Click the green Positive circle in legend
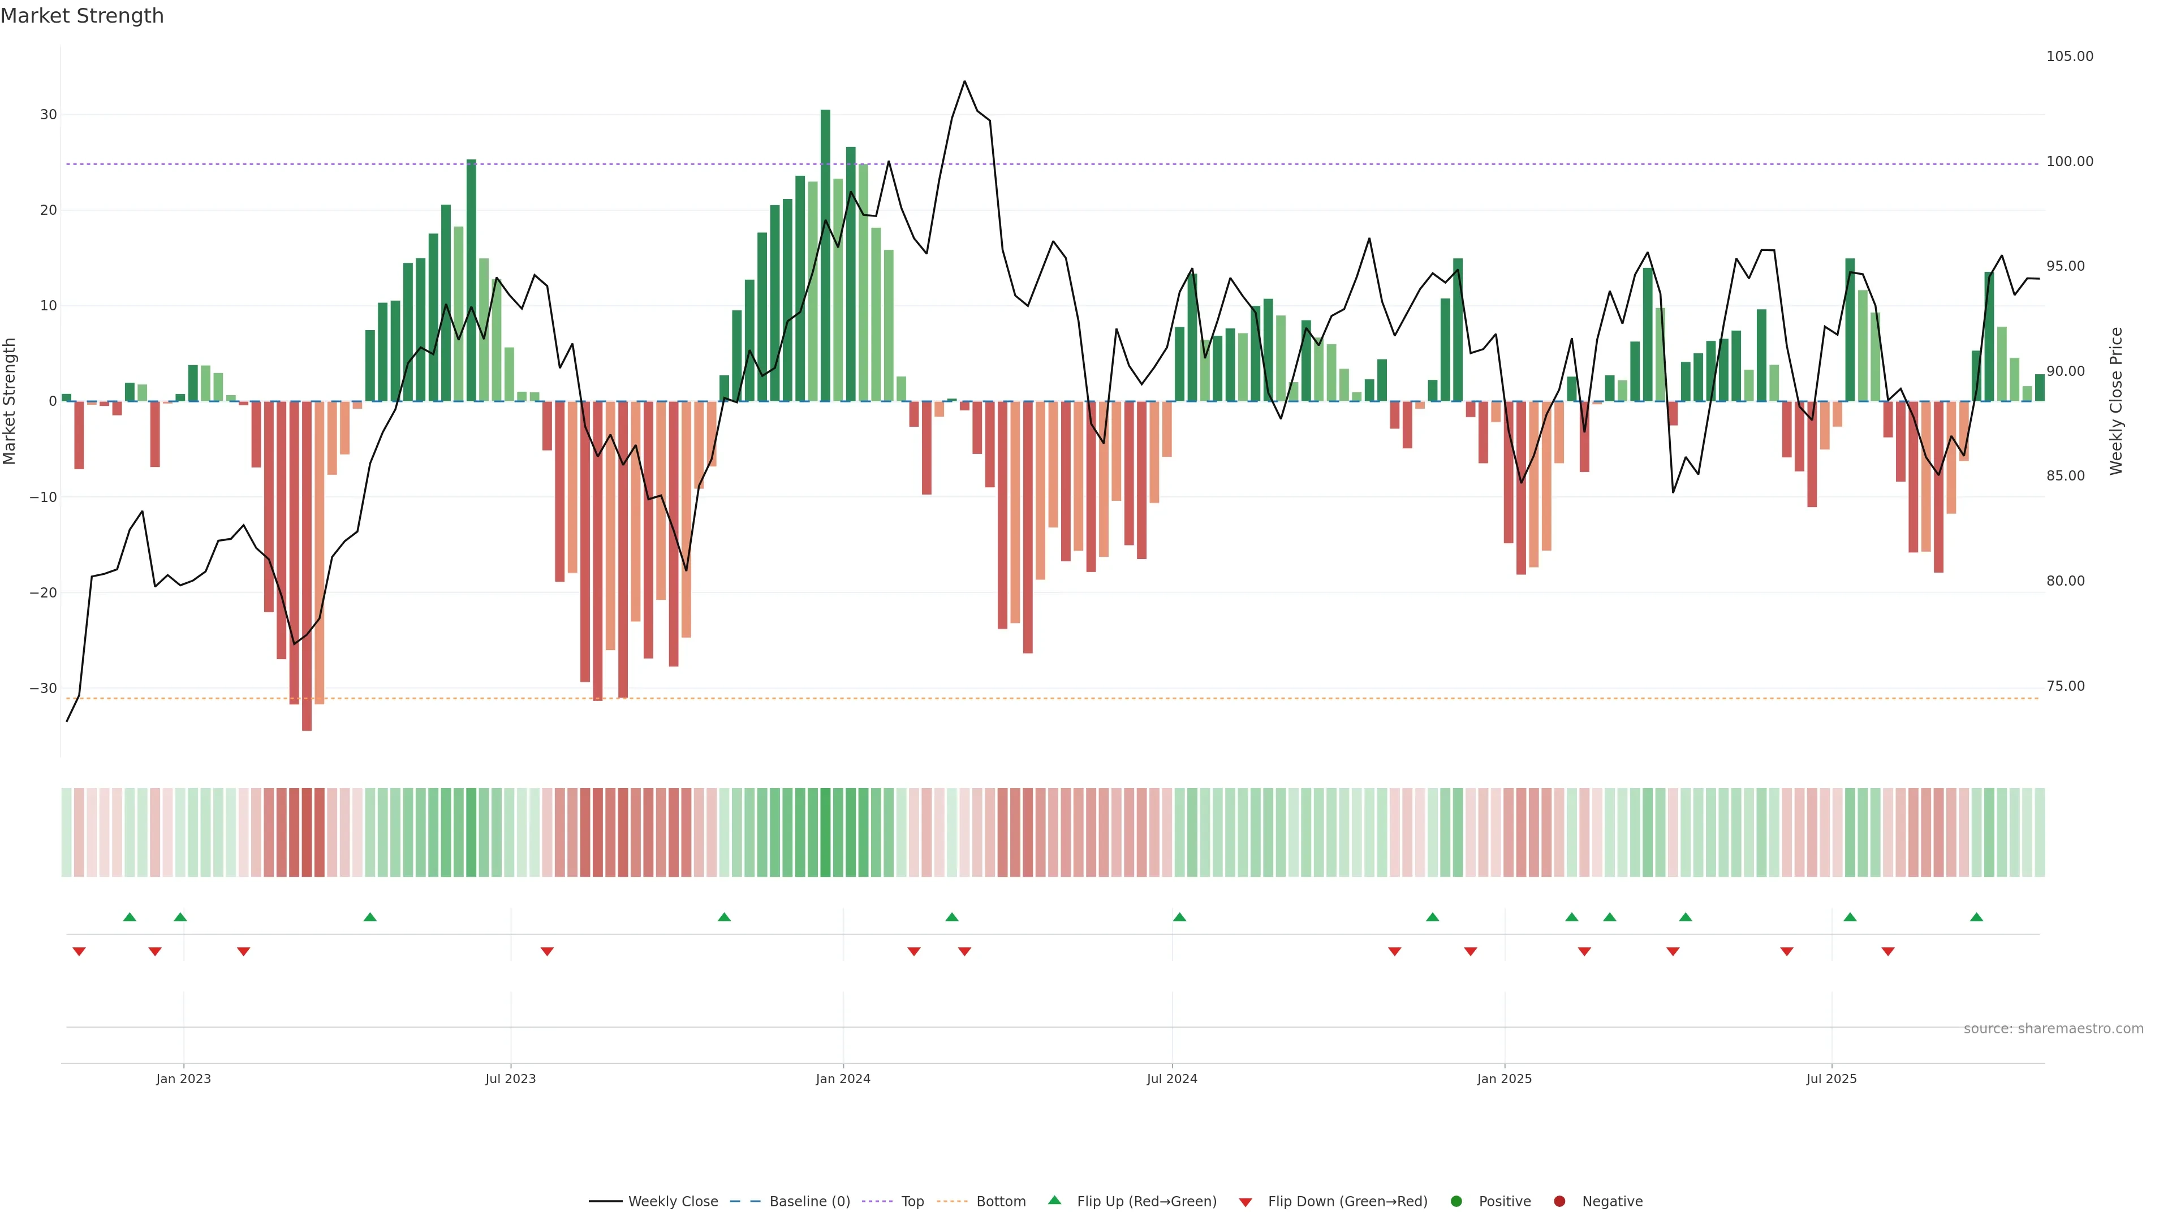The width and height of the screenshot is (2172, 1221). tap(1456, 1202)
